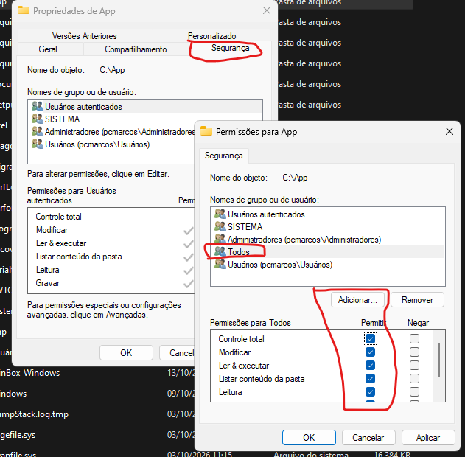Click Usuários group icon in Propriedades dialog
Image resolution: width=465 pixels, height=457 pixels.
(x=38, y=144)
